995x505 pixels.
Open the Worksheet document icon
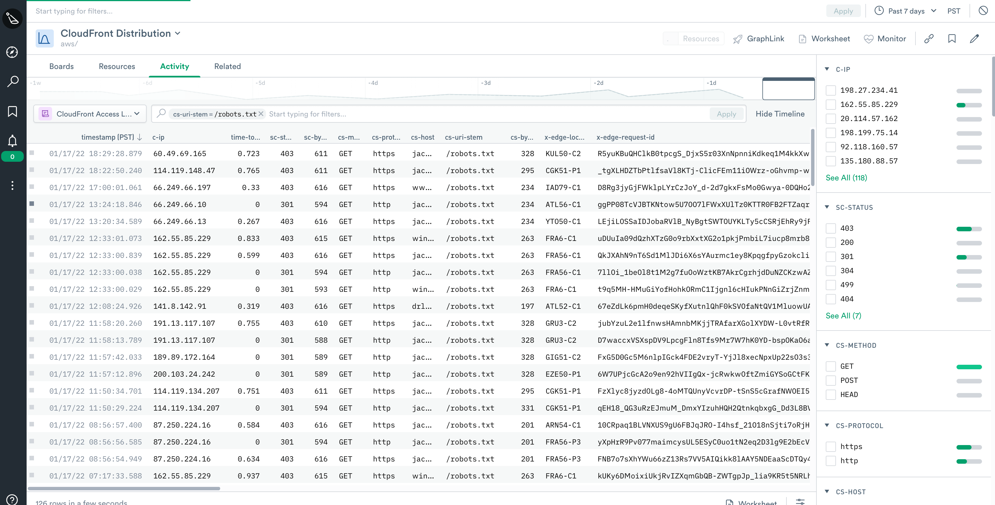(803, 38)
